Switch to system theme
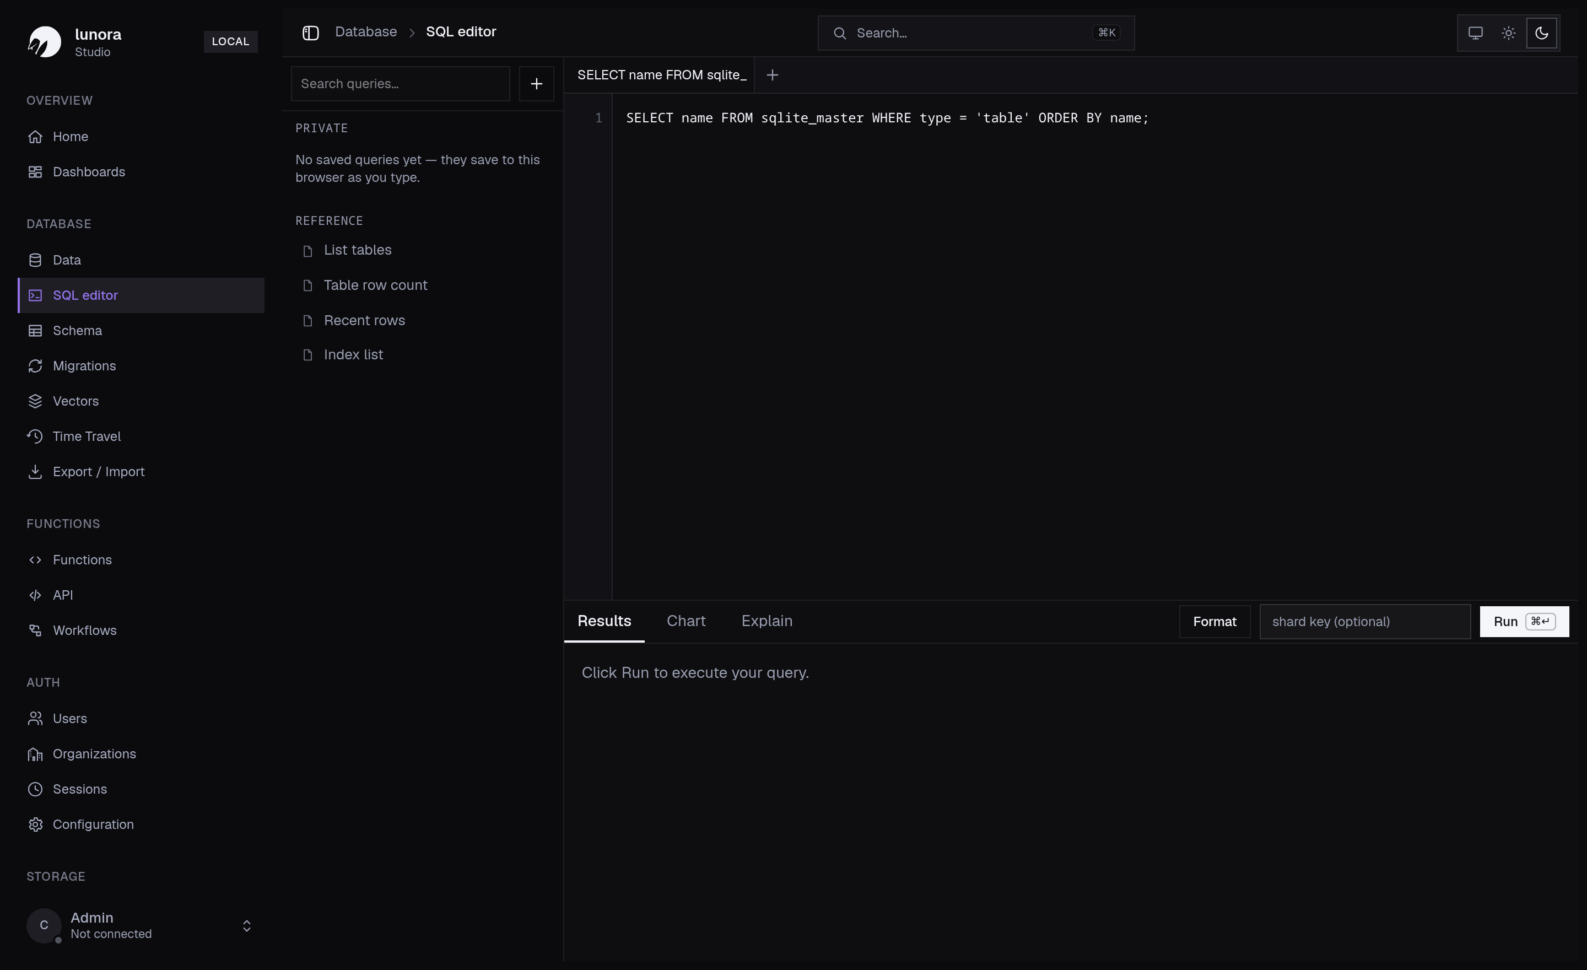This screenshot has height=970, width=1587. tap(1476, 33)
